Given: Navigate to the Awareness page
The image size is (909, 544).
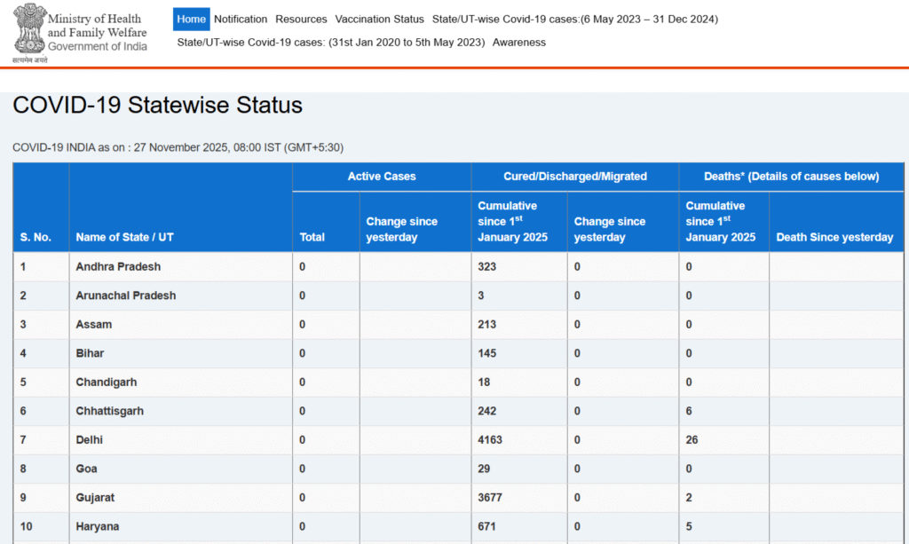Looking at the screenshot, I should coord(519,42).
